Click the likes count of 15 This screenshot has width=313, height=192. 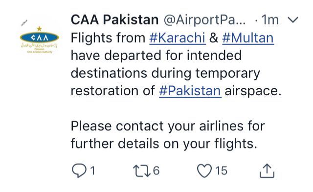click(x=221, y=171)
